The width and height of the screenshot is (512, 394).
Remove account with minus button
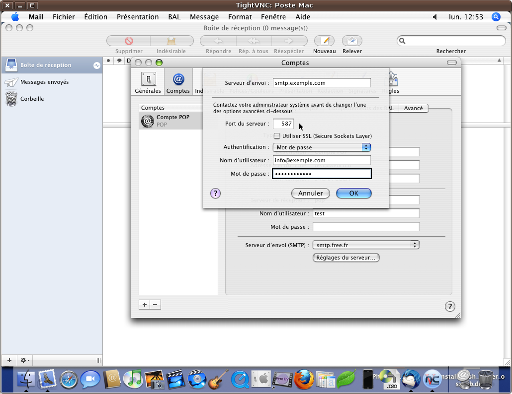(x=155, y=305)
